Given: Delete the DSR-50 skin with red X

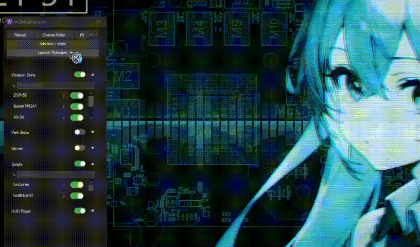Looking at the screenshot, I should tap(63, 96).
